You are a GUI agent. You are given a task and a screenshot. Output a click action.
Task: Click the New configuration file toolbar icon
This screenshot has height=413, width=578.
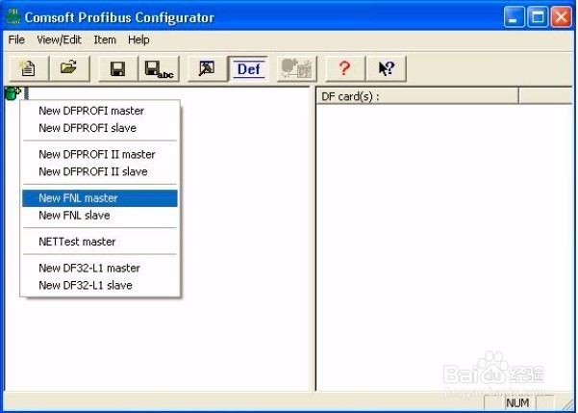click(x=29, y=68)
